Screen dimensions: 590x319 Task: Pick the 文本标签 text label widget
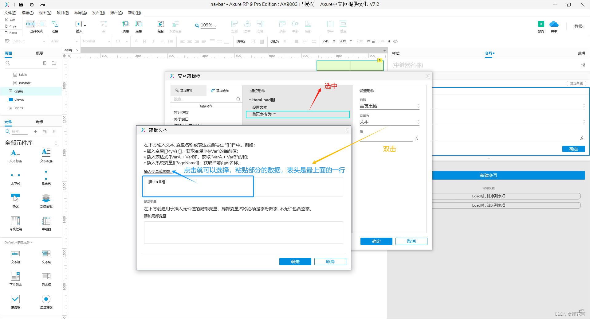click(15, 155)
